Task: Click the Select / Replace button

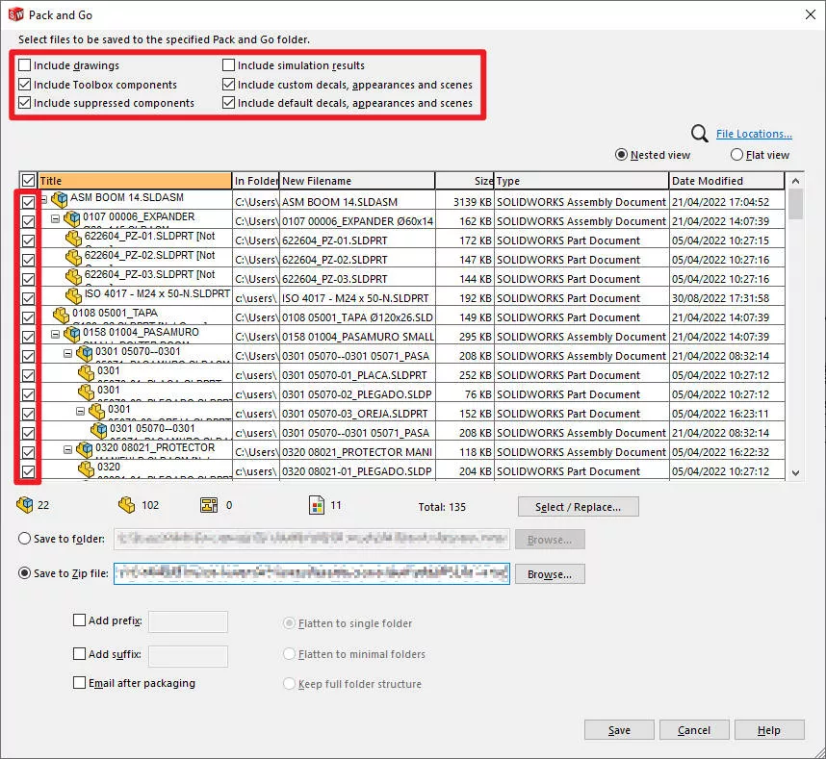Action: pyautogui.click(x=578, y=505)
